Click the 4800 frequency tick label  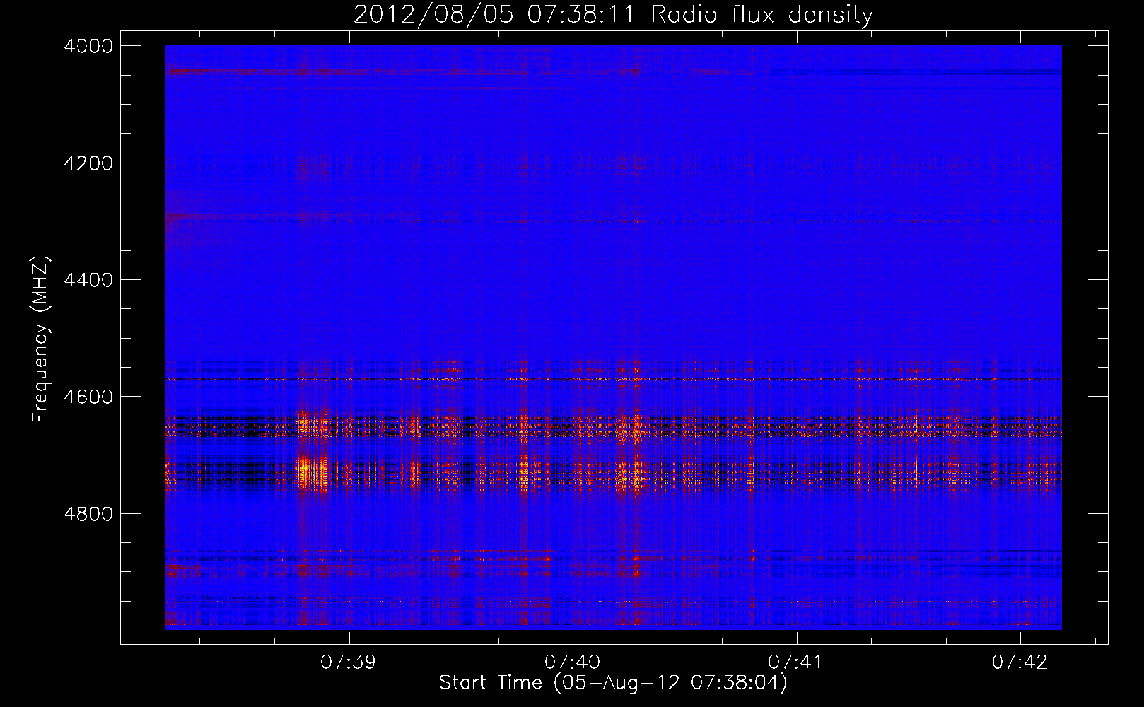88,514
